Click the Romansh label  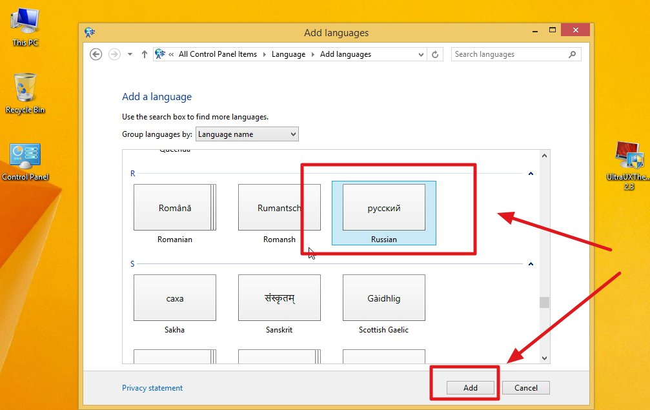point(279,239)
